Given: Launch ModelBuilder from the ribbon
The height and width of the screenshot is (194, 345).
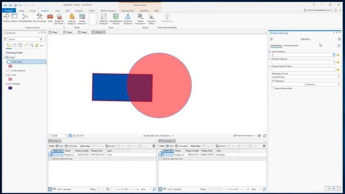Looking at the screenshot, I should (x=25, y=18).
